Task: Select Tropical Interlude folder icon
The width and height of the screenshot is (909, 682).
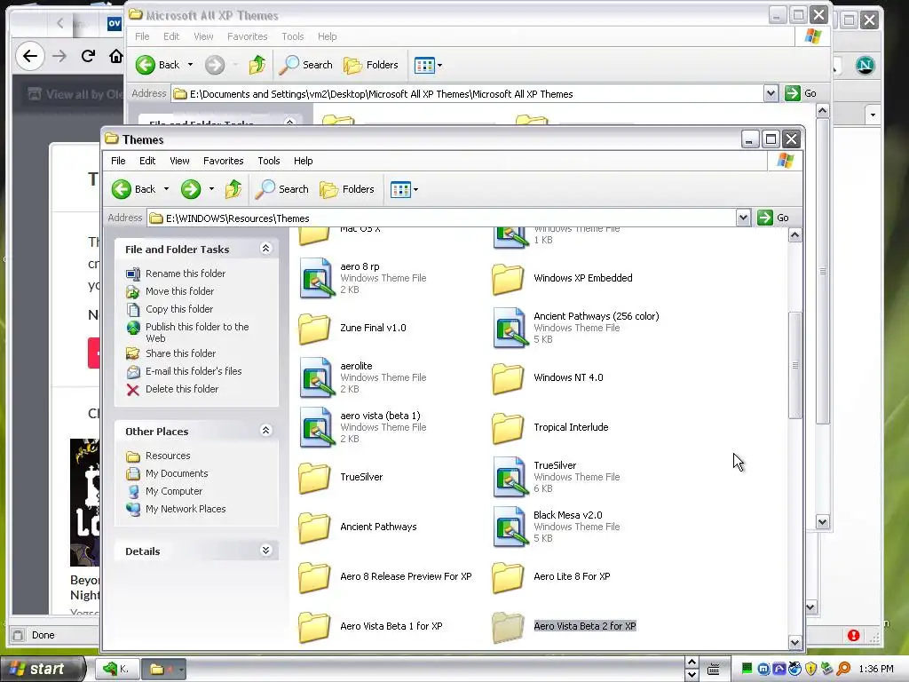Action: click(509, 427)
